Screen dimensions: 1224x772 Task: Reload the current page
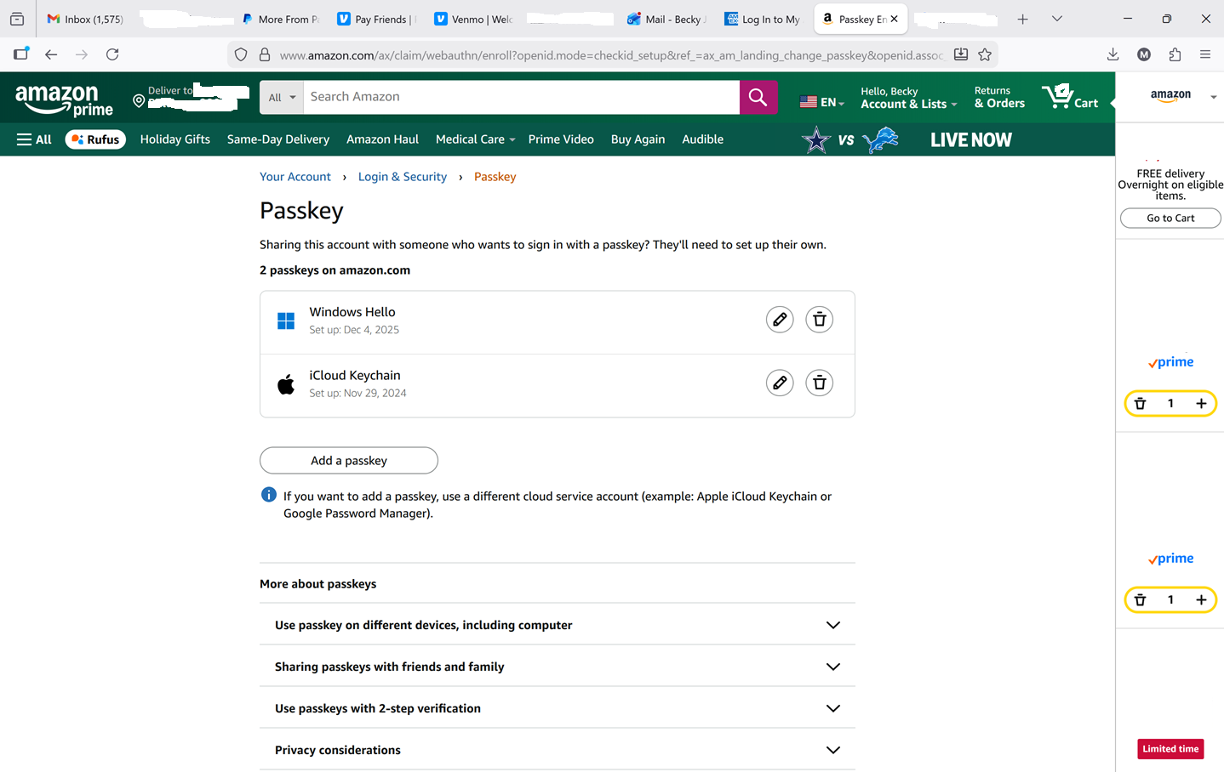click(112, 54)
